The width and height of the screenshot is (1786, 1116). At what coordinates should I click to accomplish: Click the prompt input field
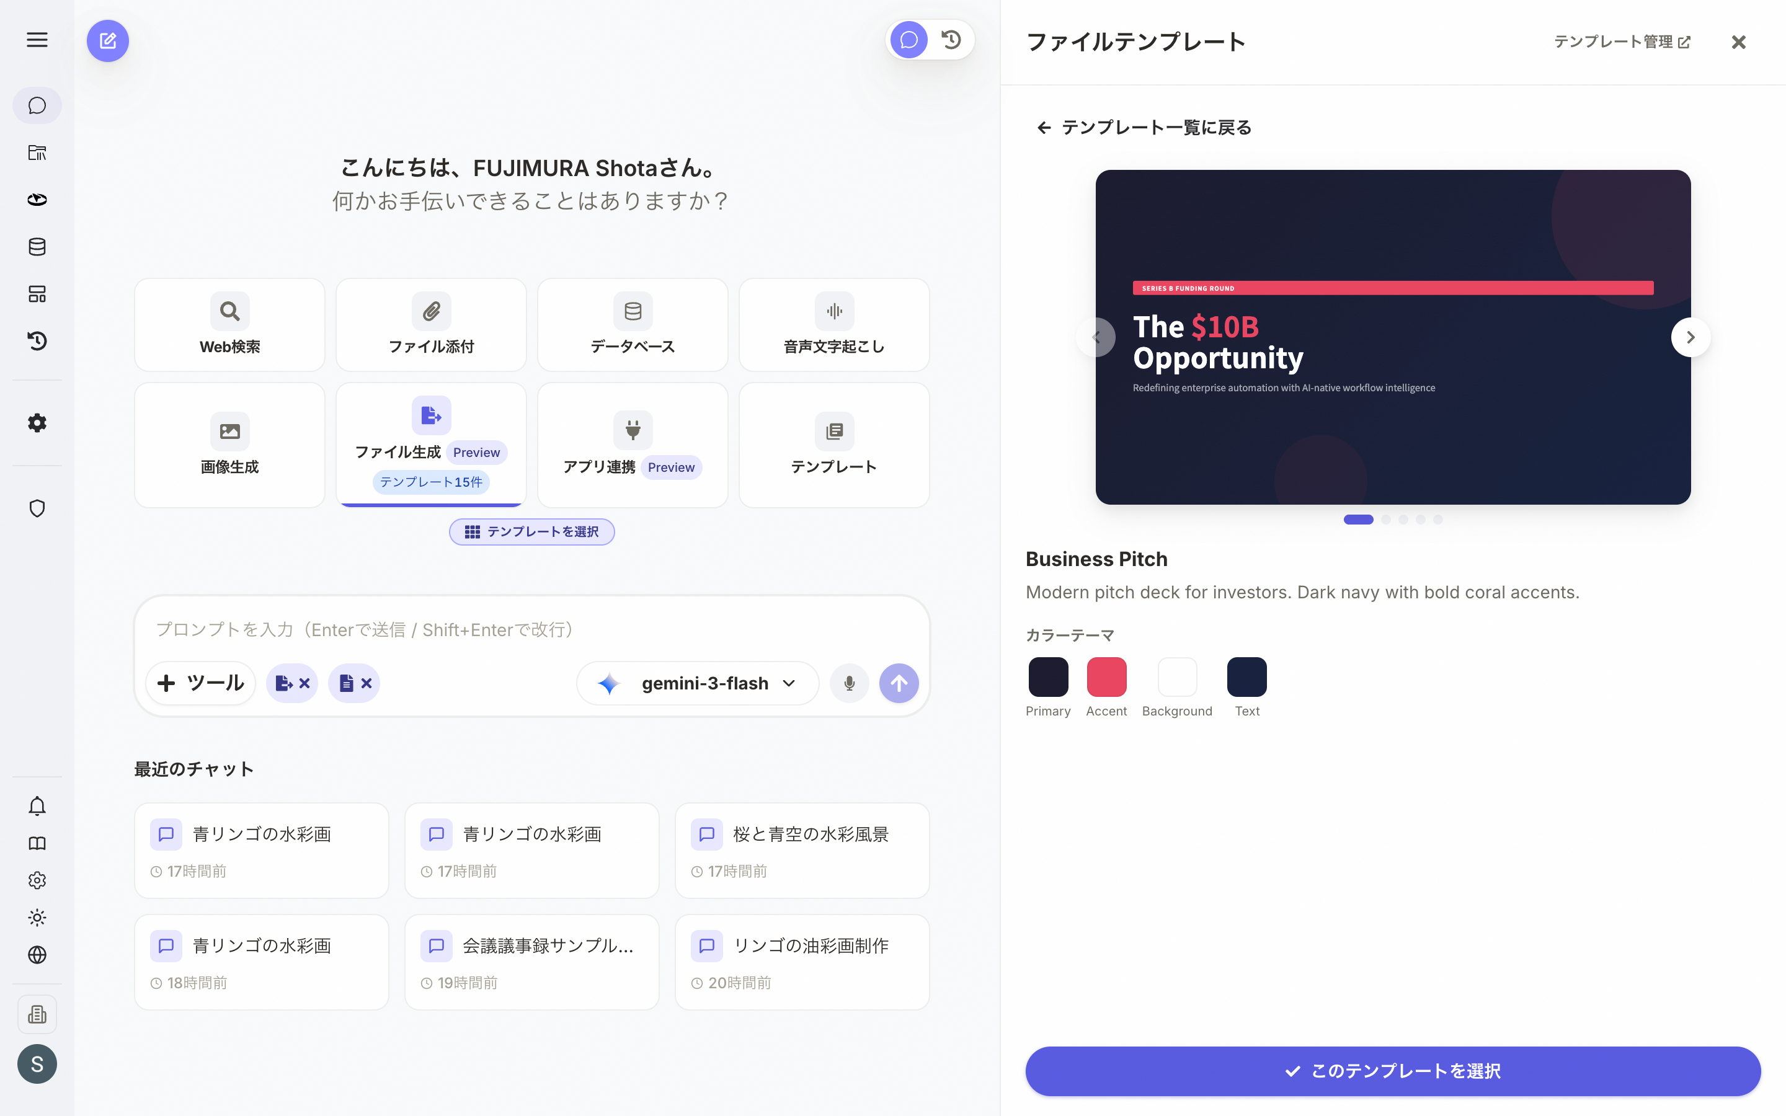coord(531,629)
